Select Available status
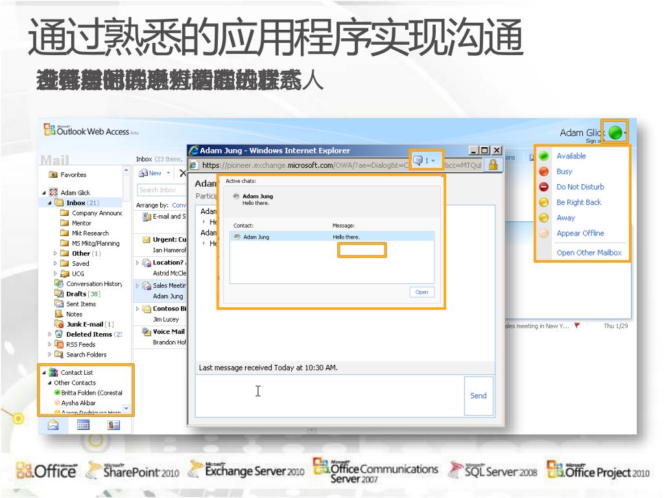This screenshot has width=664, height=498. (x=571, y=156)
